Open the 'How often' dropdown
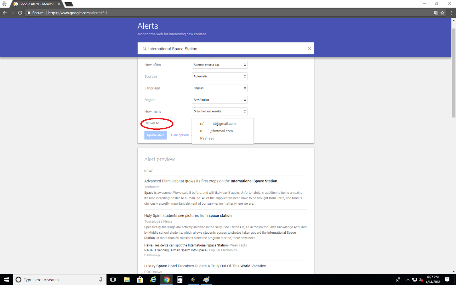The image size is (456, 285). pyautogui.click(x=219, y=65)
